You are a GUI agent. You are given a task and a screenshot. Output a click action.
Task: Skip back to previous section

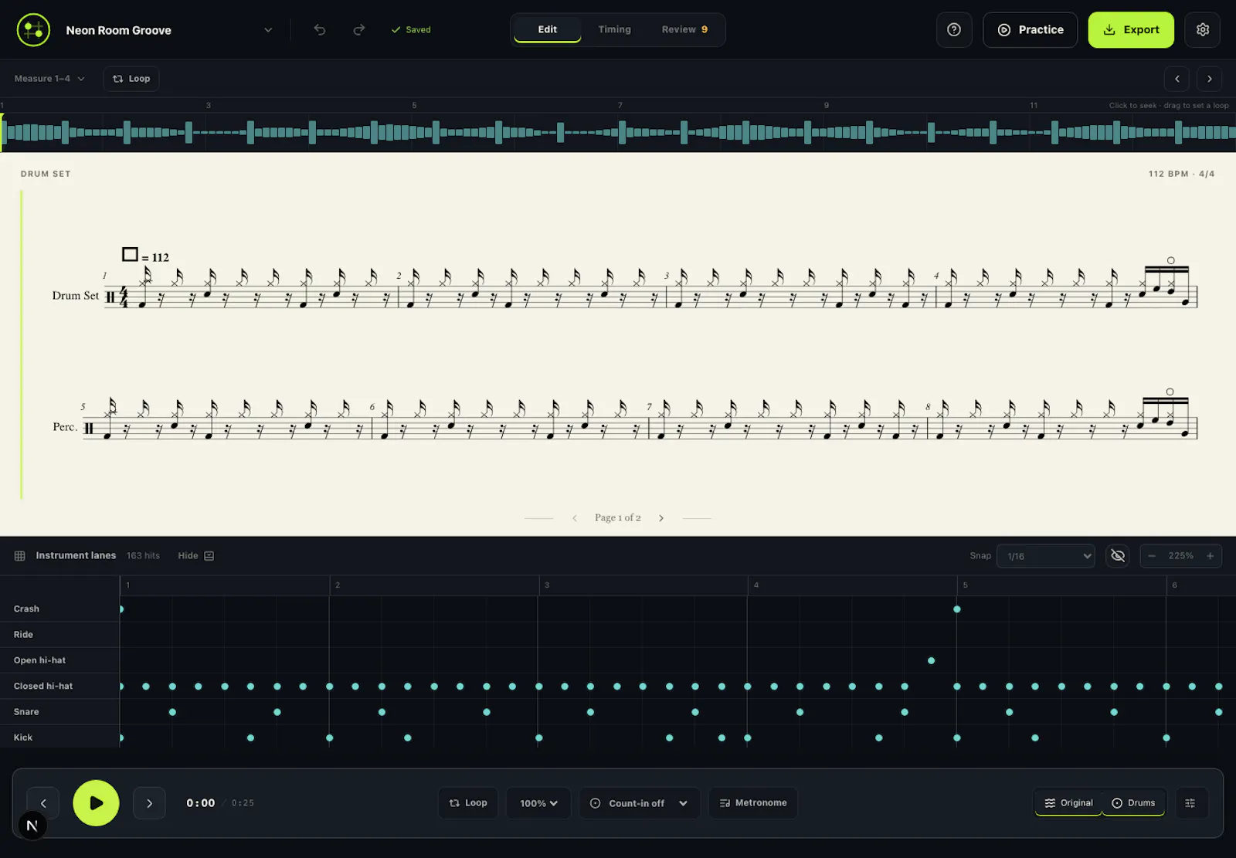click(43, 803)
